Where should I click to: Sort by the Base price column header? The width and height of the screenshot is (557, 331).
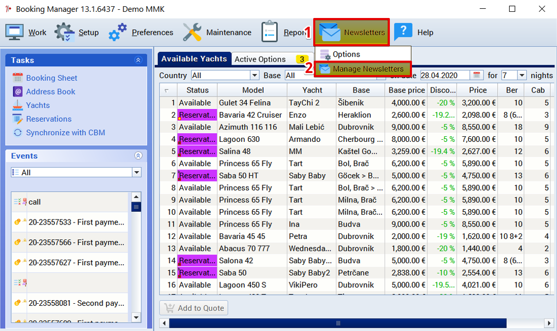[406, 90]
